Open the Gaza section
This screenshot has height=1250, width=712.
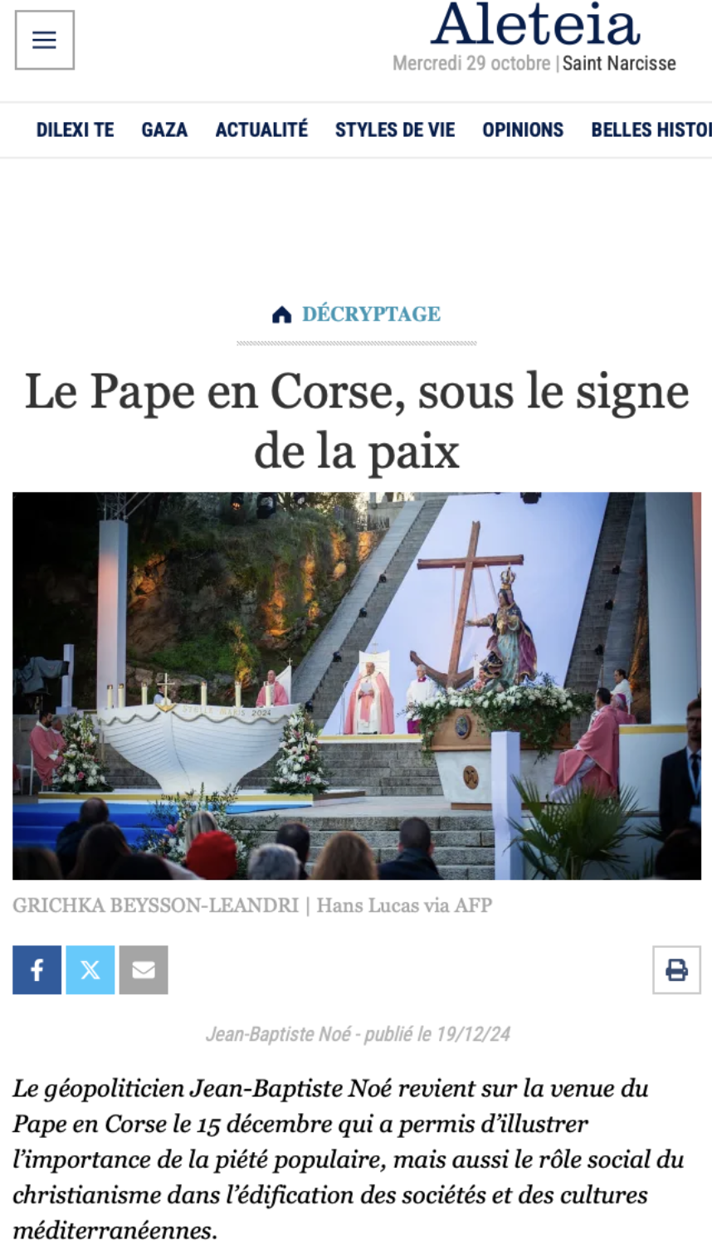click(164, 130)
